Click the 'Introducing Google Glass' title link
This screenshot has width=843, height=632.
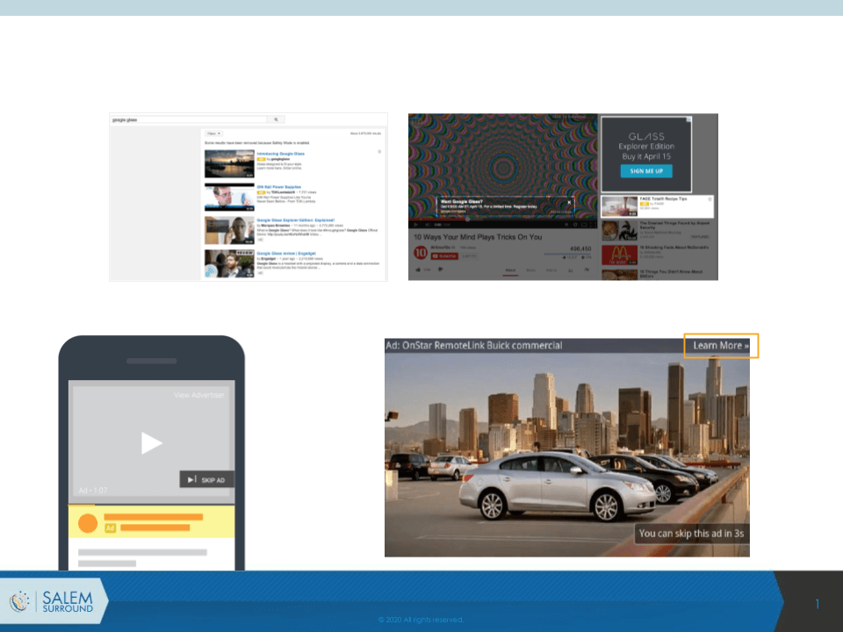pyautogui.click(x=281, y=154)
